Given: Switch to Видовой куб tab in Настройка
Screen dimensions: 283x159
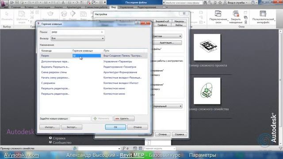Looking at the screenshot, I should pos(162,21).
